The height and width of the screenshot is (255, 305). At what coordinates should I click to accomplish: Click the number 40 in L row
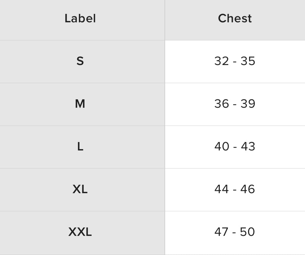pyautogui.click(x=222, y=147)
